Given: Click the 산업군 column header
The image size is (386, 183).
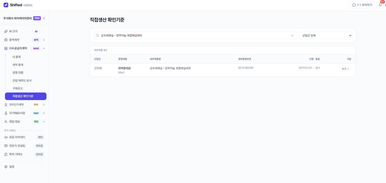Looking at the screenshot, I should coord(97,59).
